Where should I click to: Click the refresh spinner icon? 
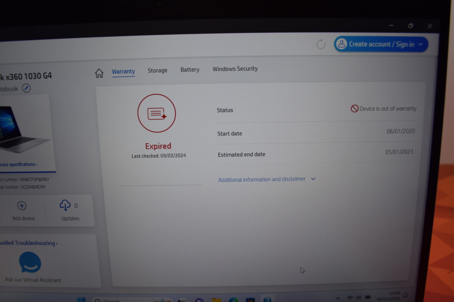pyautogui.click(x=321, y=44)
